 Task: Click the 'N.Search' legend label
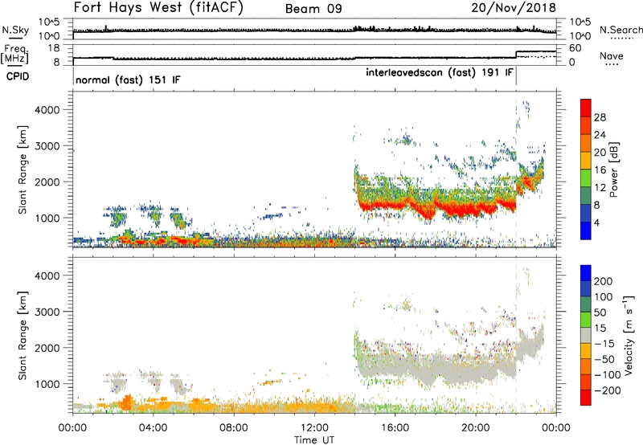tap(620, 30)
